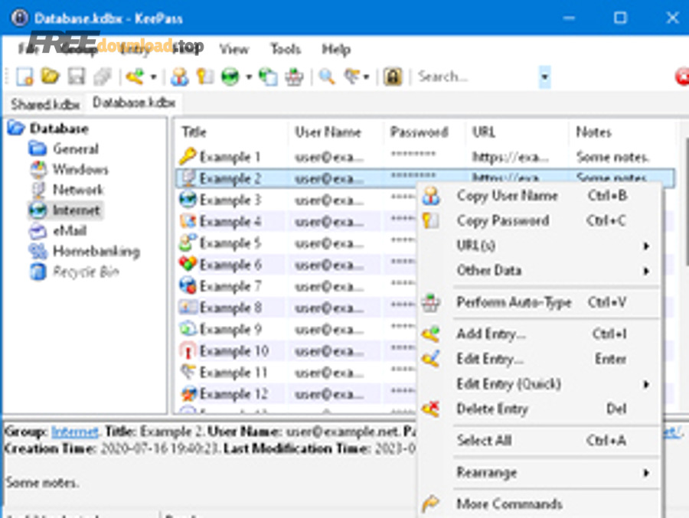
Task: Click the Add Entry key toolbar icon
Action: pyautogui.click(x=136, y=77)
